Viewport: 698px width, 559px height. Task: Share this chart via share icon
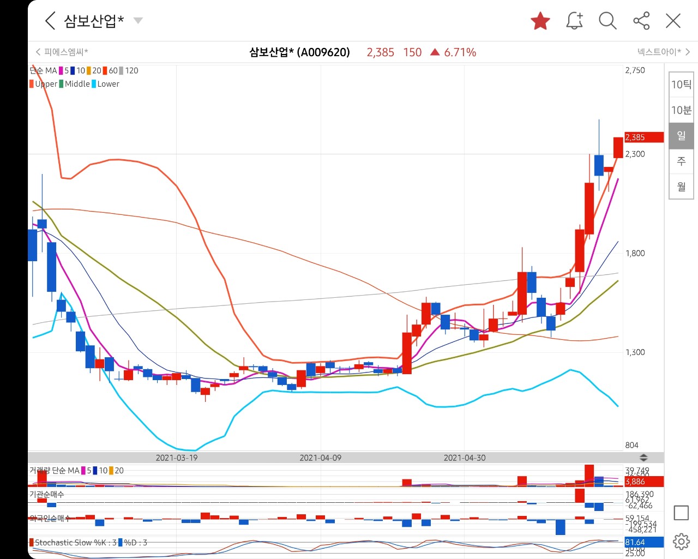641,21
